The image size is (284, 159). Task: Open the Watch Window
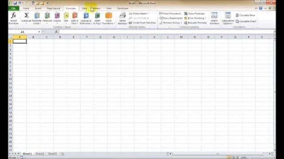[x=214, y=18]
